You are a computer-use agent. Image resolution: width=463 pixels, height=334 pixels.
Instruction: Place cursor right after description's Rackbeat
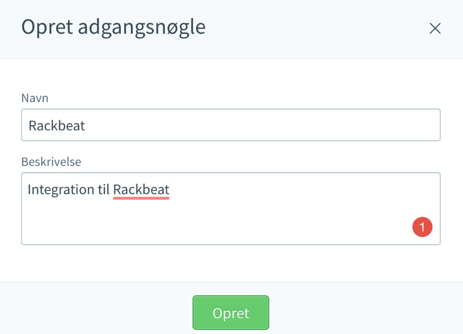tap(170, 190)
